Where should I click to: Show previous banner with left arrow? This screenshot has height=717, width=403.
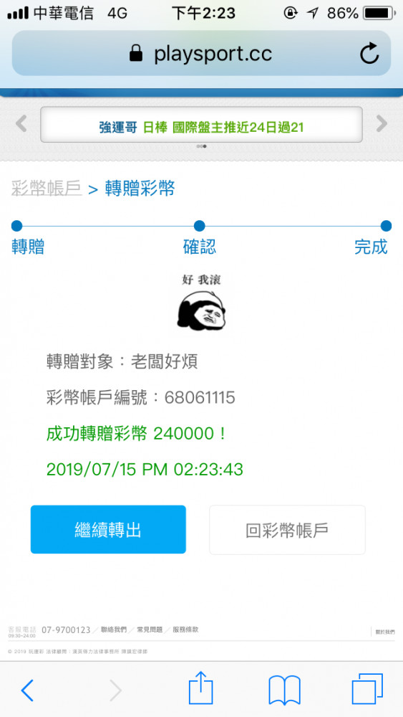click(21, 123)
